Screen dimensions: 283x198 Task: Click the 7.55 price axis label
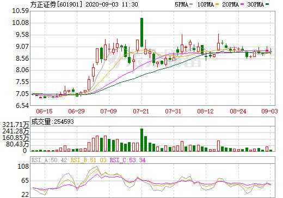(22, 82)
